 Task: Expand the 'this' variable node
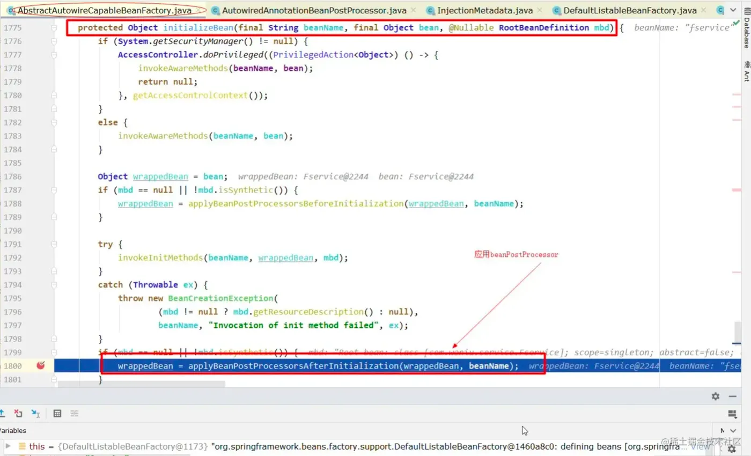click(x=8, y=446)
